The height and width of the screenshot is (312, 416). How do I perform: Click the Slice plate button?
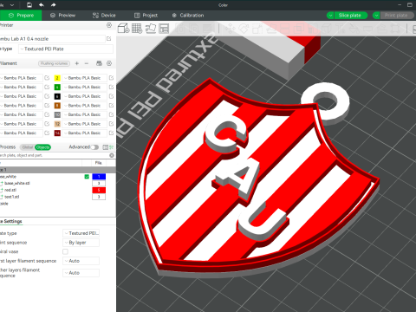[x=350, y=16]
